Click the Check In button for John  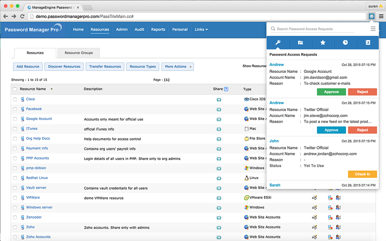[x=362, y=174]
